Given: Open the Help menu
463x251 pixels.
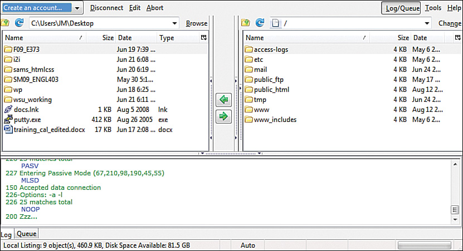Looking at the screenshot, I should (x=454, y=8).
